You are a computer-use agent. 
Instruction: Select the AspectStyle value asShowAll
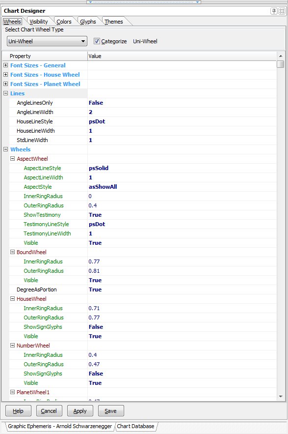pos(103,187)
